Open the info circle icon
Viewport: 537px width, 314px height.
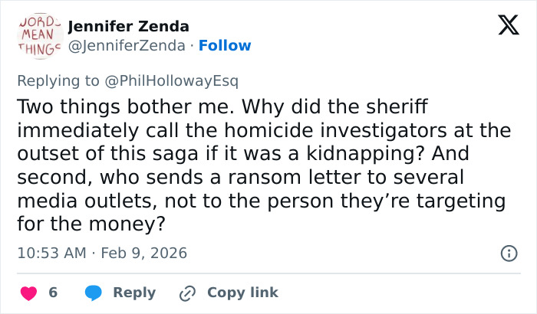click(x=508, y=253)
